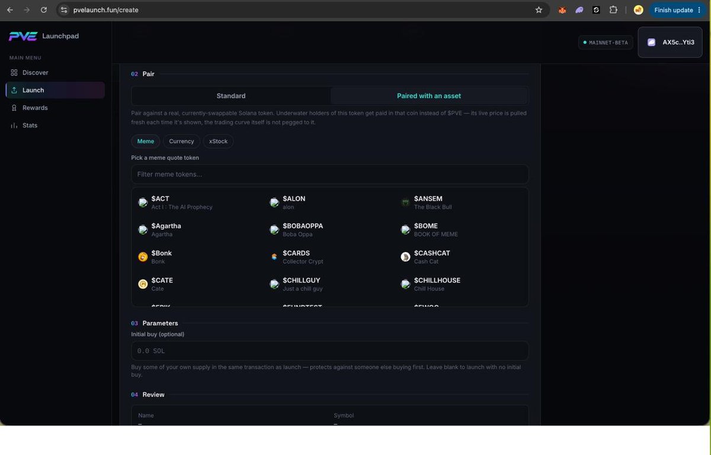Select the $BOME token
The height and width of the screenshot is (455, 711).
click(x=460, y=230)
